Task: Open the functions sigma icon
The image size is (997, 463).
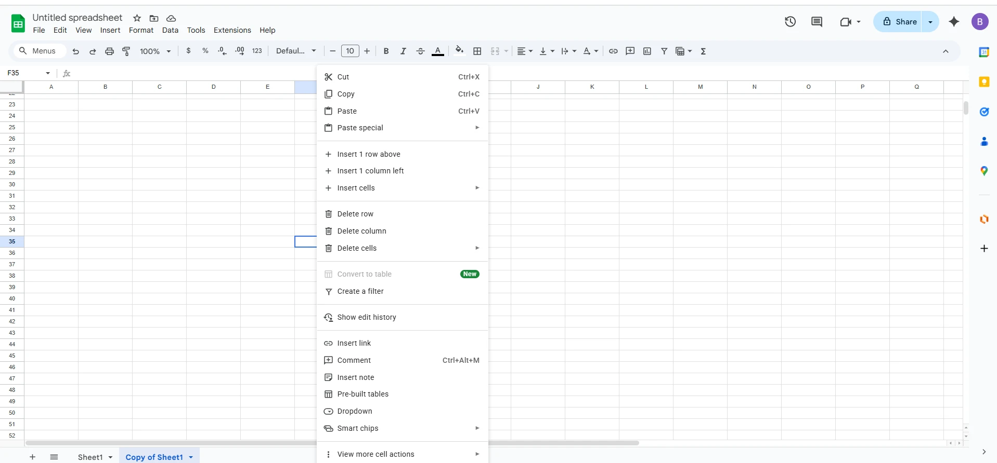Action: [x=703, y=51]
